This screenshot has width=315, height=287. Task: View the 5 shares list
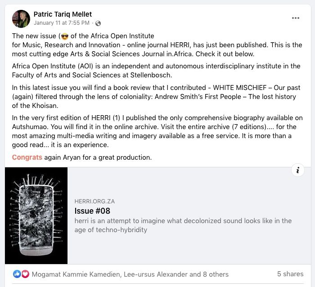[290, 274]
